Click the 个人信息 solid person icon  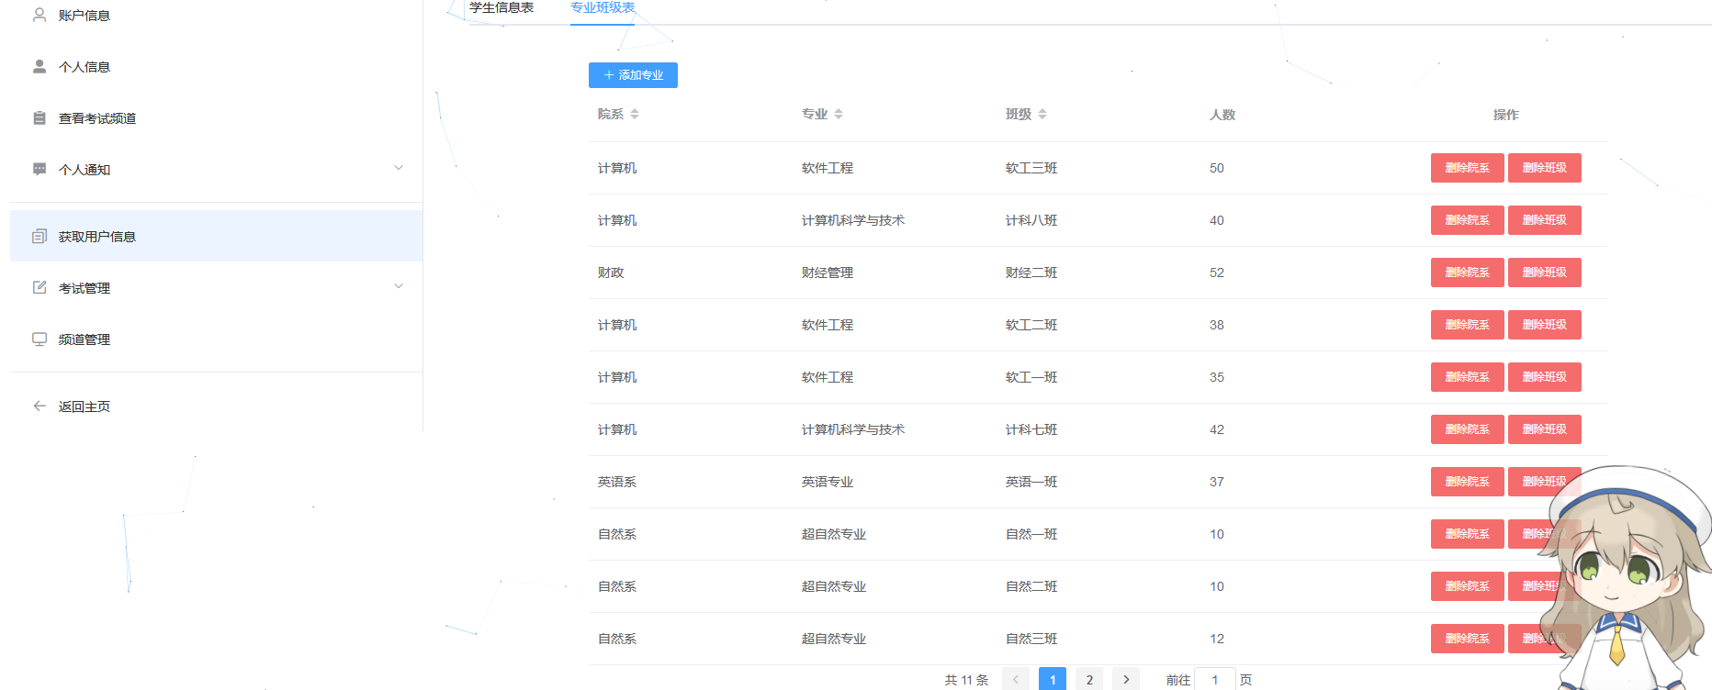point(39,66)
